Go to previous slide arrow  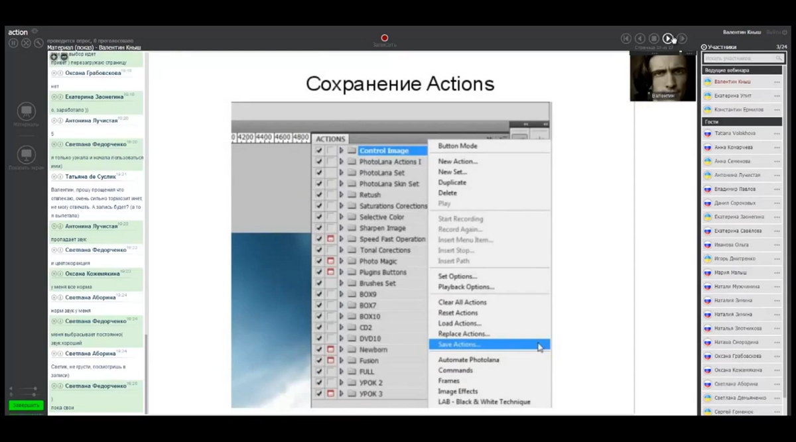click(x=639, y=38)
